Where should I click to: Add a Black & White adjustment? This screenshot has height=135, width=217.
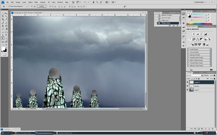point(201,39)
